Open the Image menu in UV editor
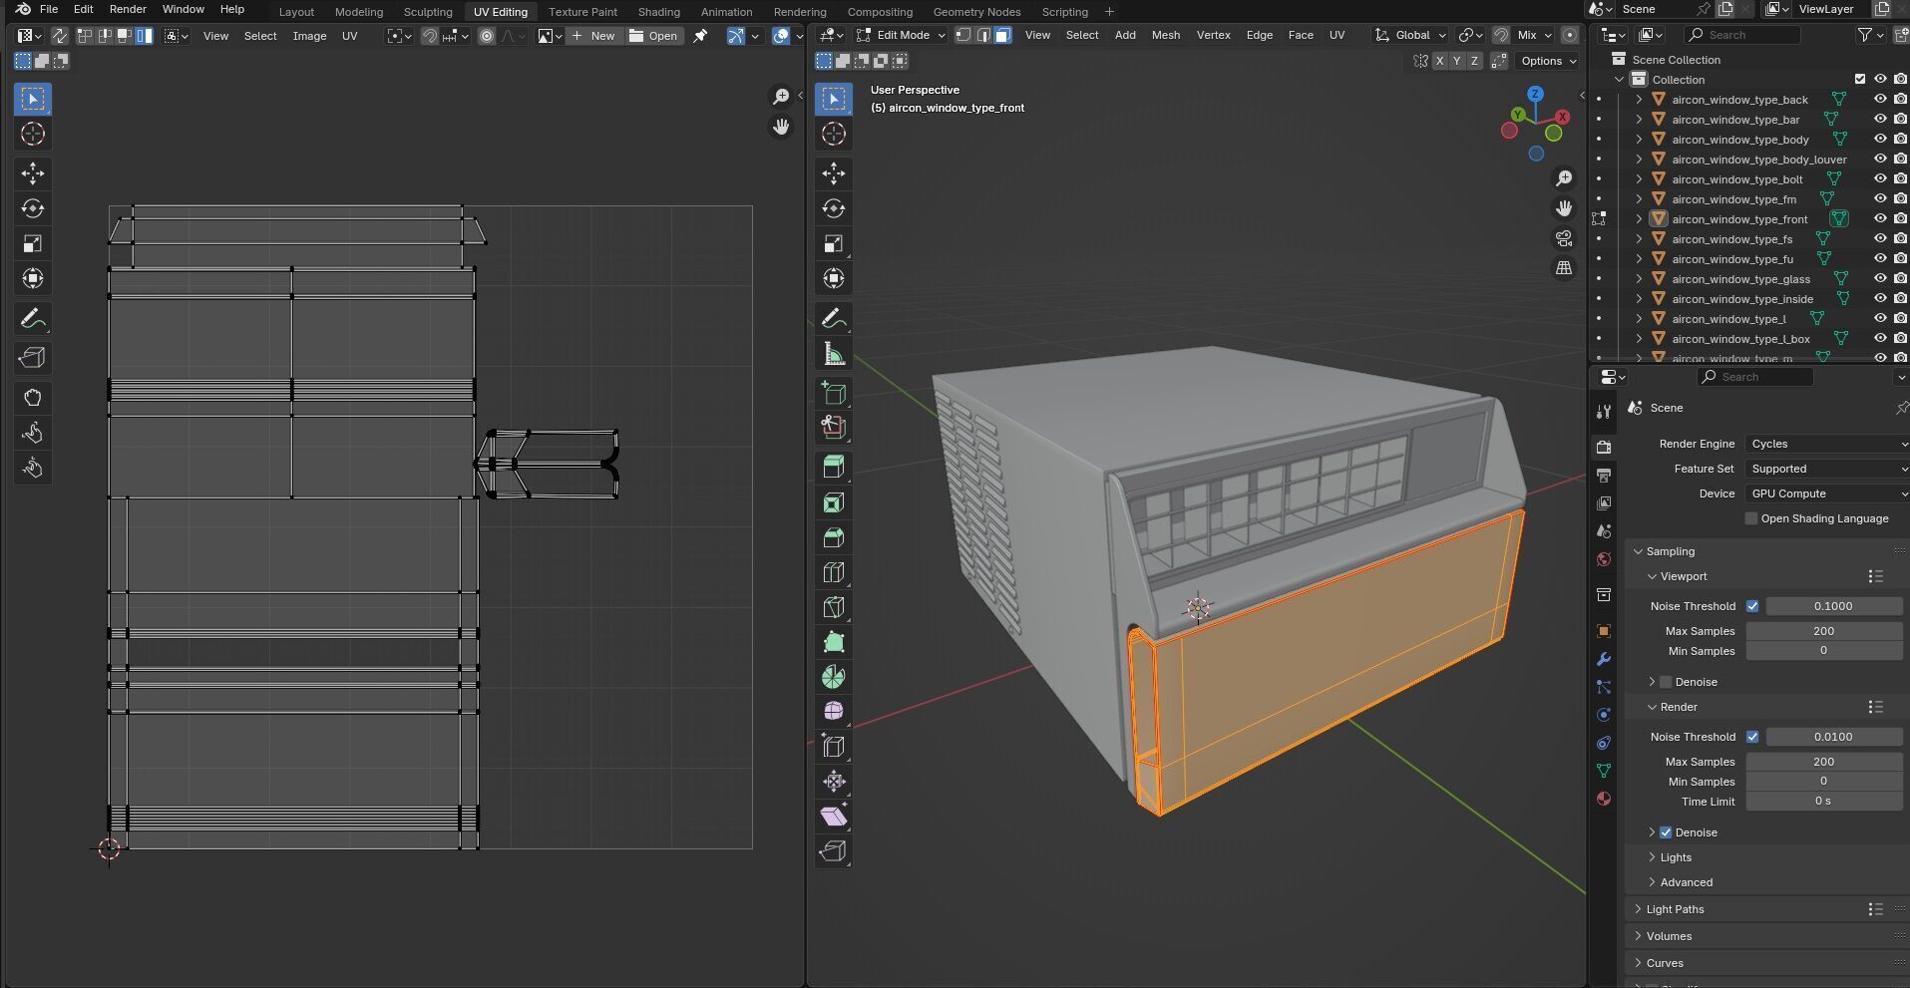The height and width of the screenshot is (988, 1910). 309,36
